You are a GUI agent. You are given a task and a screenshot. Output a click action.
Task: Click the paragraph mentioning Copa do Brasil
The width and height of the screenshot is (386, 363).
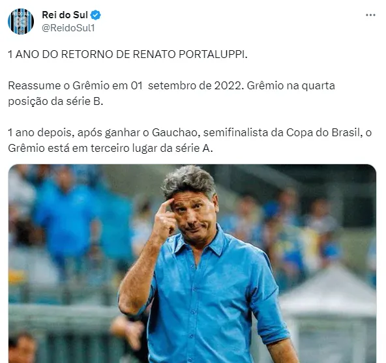(x=190, y=140)
